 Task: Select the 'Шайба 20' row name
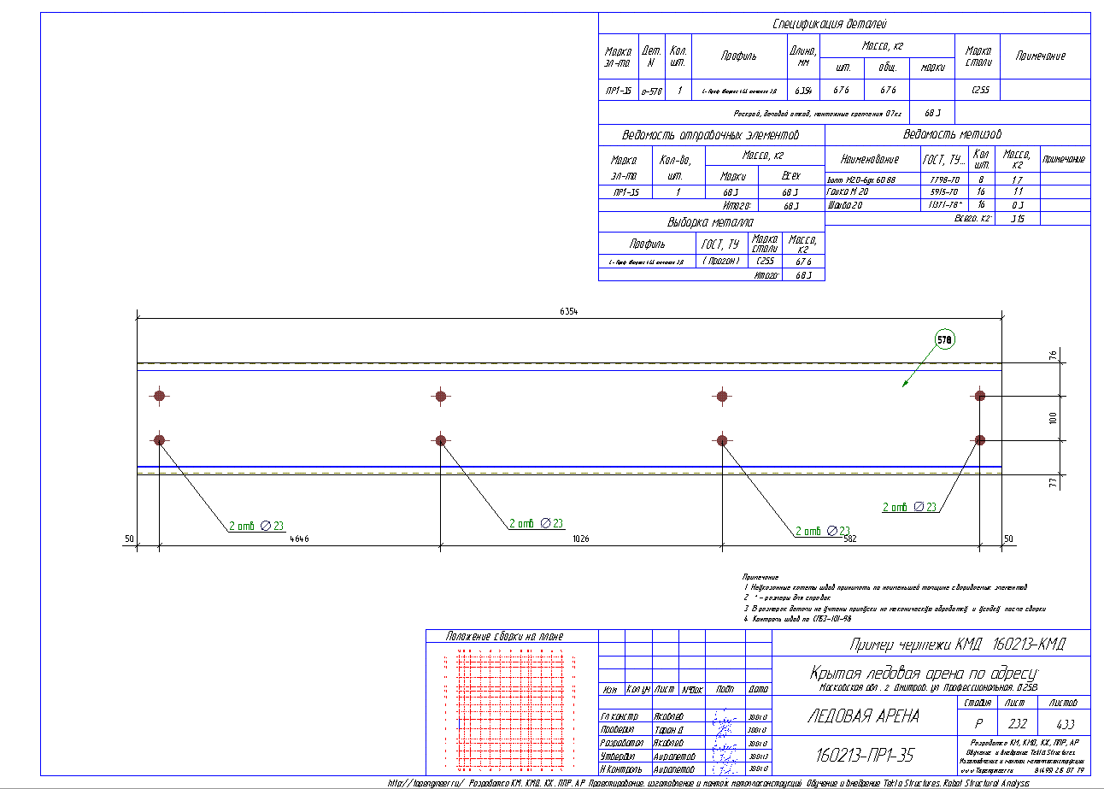(x=846, y=206)
